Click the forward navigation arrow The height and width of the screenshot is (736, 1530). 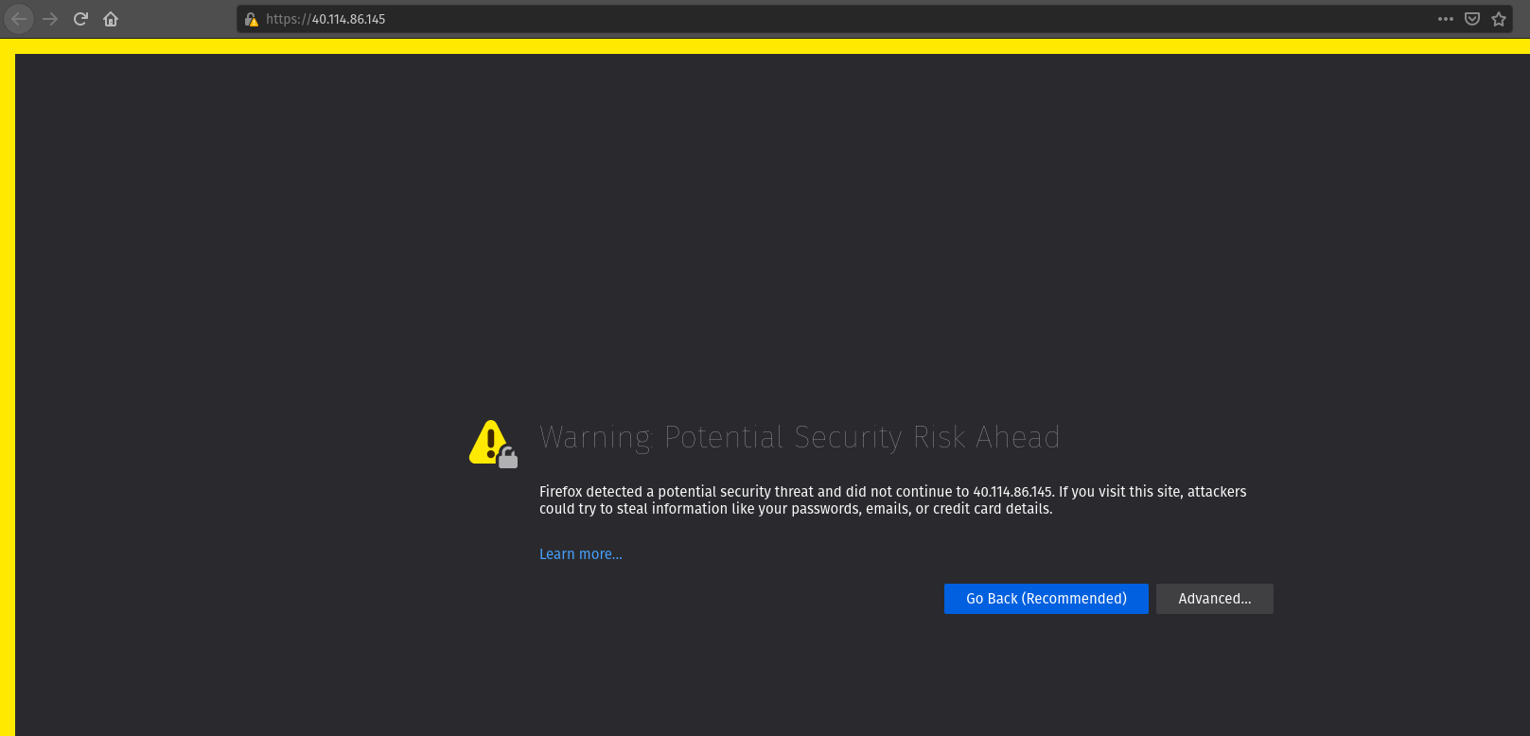point(50,19)
